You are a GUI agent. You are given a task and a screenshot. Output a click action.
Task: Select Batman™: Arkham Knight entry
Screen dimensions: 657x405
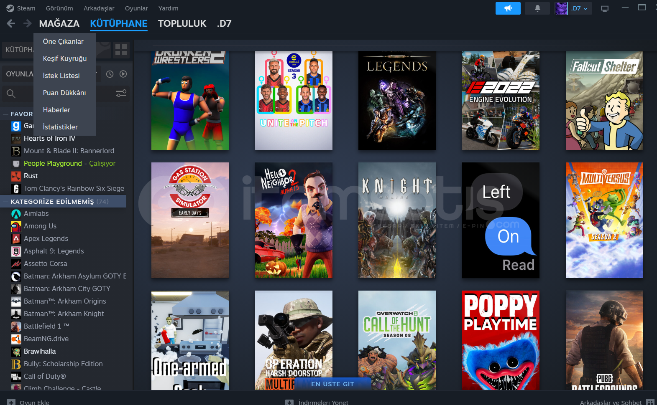pyautogui.click(x=64, y=314)
